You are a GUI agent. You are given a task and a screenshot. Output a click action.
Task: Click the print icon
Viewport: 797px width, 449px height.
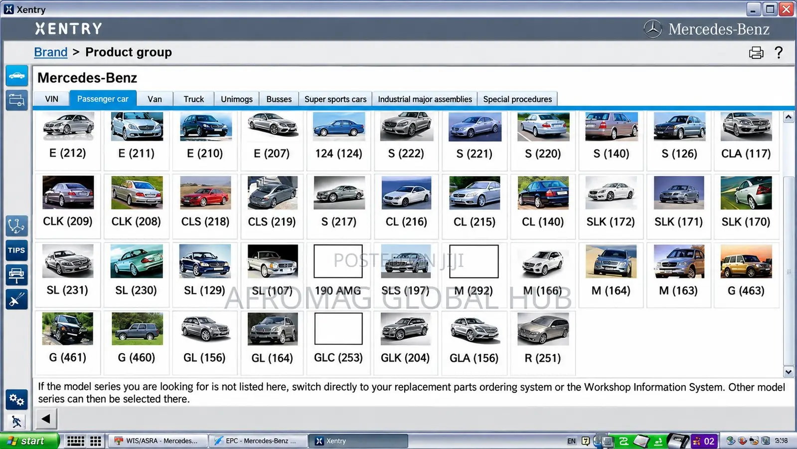[x=756, y=52]
